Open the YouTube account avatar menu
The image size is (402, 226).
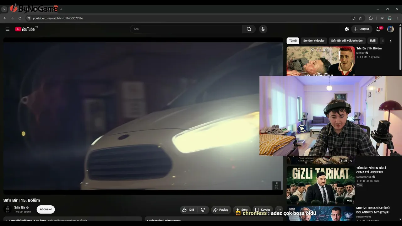pyautogui.click(x=390, y=29)
